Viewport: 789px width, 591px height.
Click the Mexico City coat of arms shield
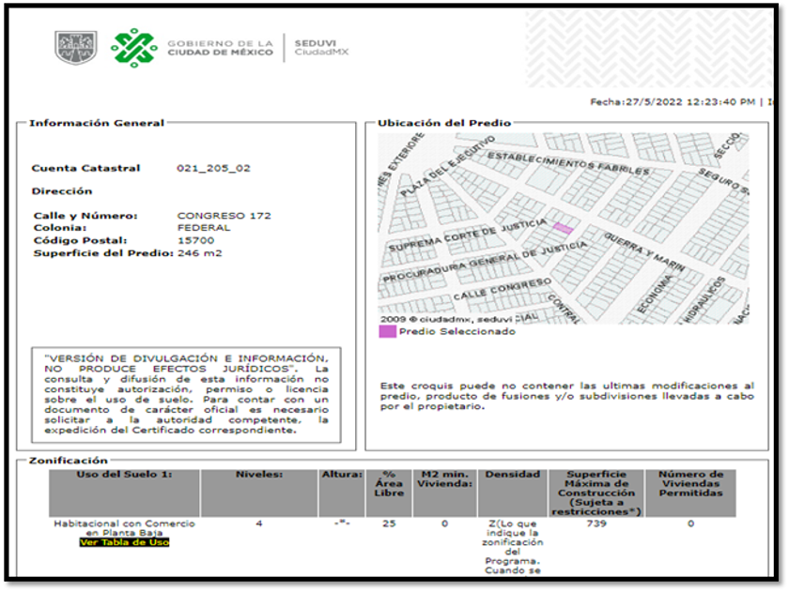(x=75, y=48)
